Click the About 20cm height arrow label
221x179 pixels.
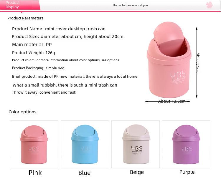pyautogui.click(x=198, y=63)
